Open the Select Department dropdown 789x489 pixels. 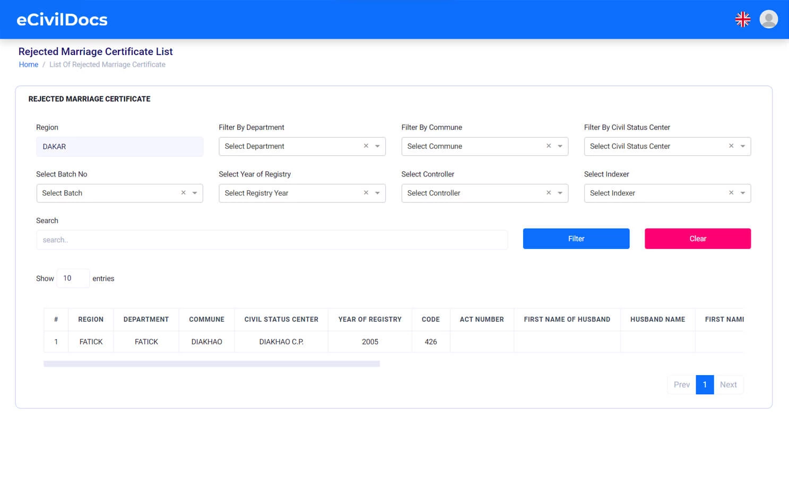click(x=377, y=146)
